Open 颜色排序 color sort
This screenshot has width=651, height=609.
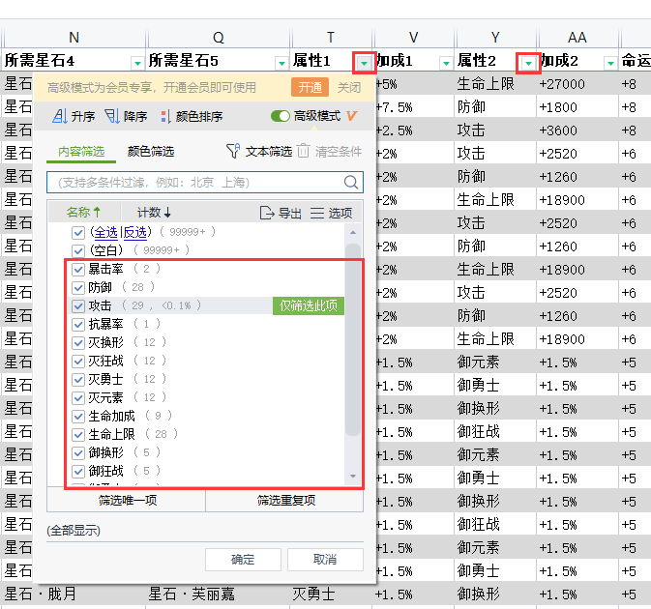pos(192,116)
